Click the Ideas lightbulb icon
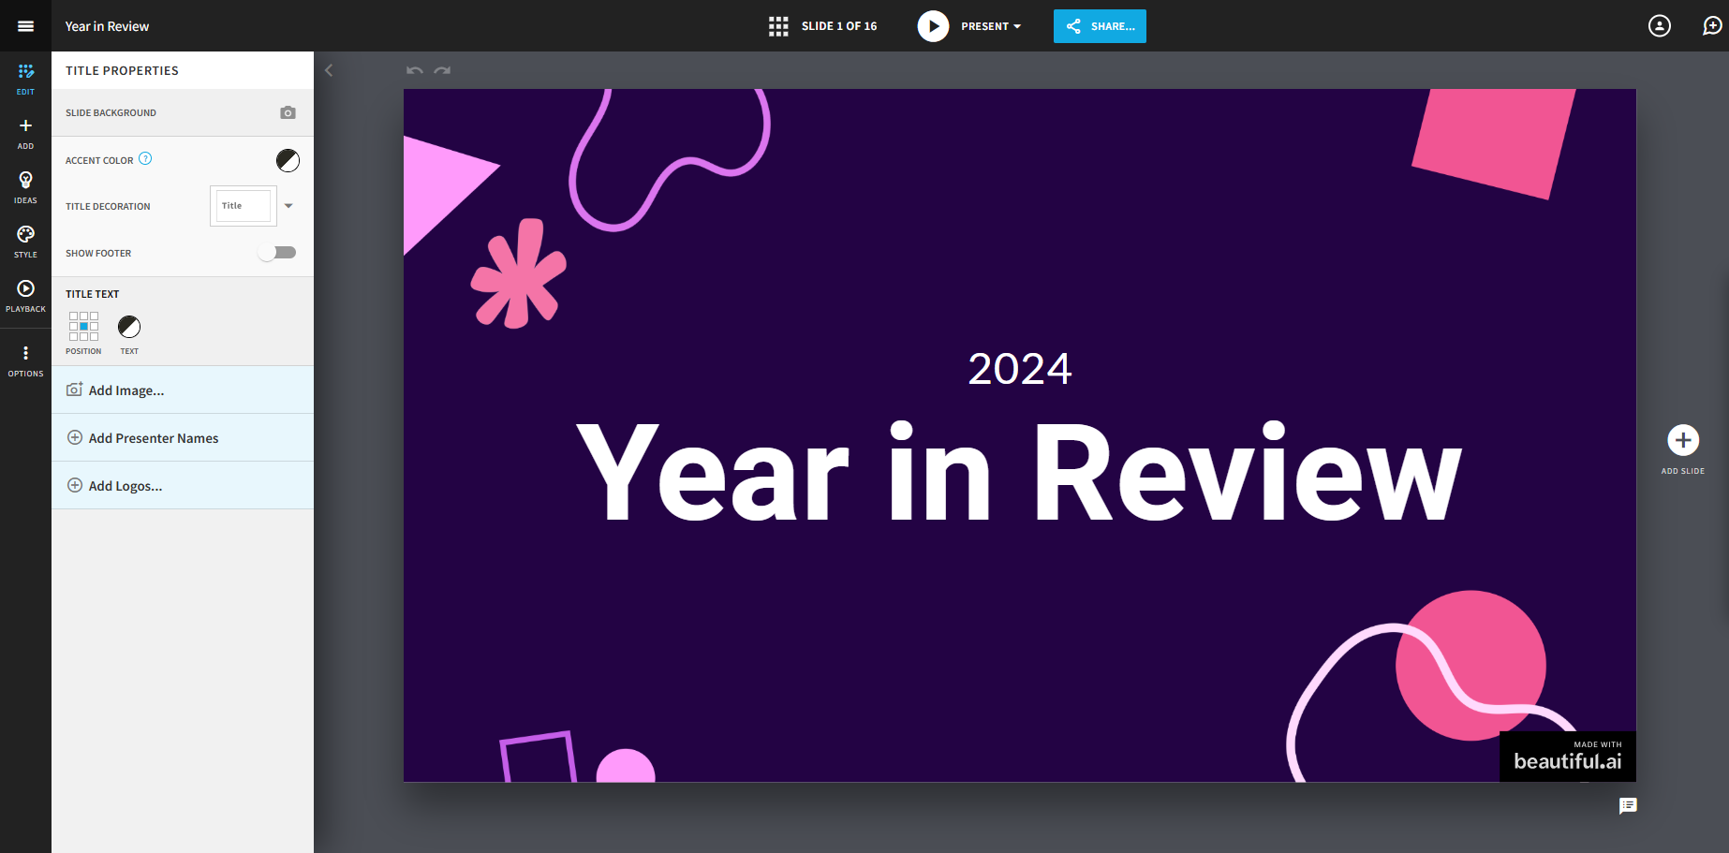This screenshot has width=1729, height=853. pyautogui.click(x=25, y=185)
